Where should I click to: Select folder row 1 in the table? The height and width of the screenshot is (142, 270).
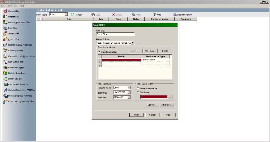pyautogui.click(x=121, y=60)
